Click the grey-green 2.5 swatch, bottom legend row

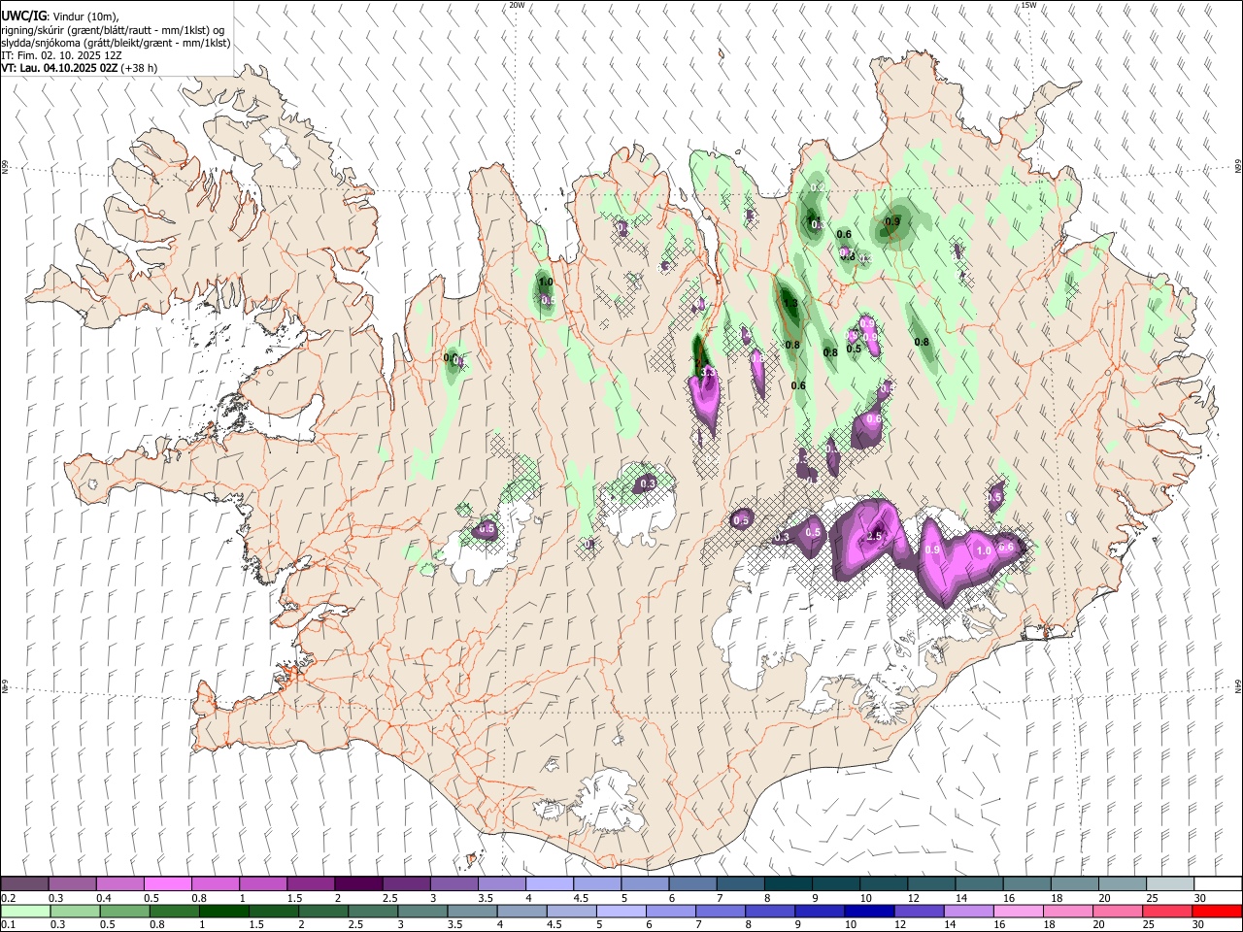pos(372,912)
